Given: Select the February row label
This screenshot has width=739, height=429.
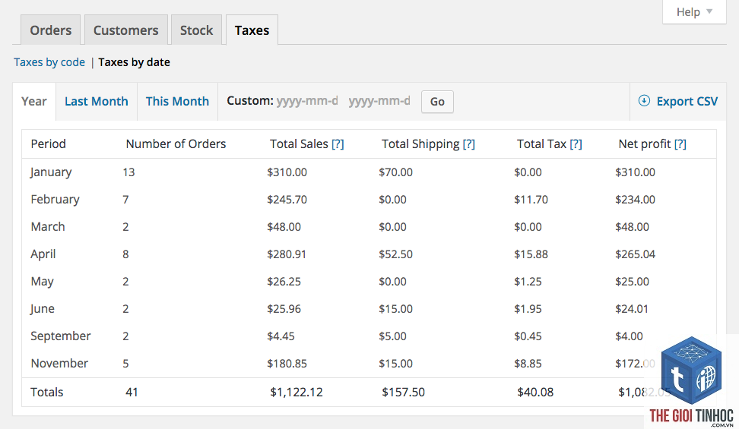Looking at the screenshot, I should click(x=55, y=200).
